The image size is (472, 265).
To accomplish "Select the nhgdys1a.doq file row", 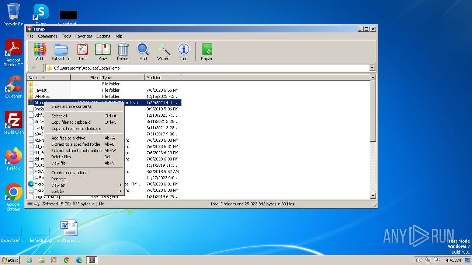I will pos(104,197).
